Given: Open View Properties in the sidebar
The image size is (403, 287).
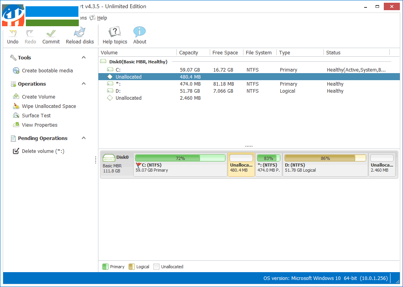Looking at the screenshot, I should click(40, 125).
